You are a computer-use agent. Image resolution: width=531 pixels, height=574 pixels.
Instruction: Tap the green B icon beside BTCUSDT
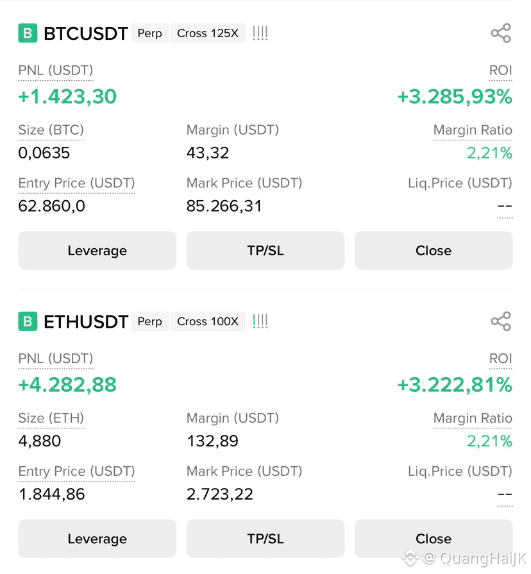[28, 33]
